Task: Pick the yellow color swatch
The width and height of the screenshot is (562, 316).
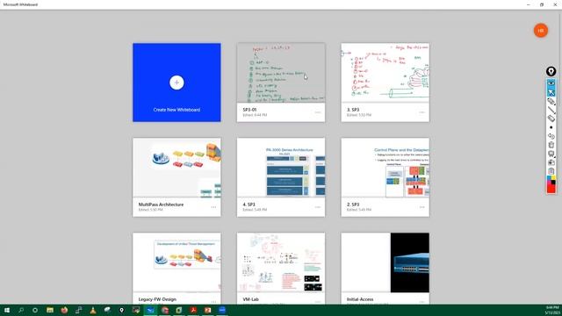Action: (553, 178)
